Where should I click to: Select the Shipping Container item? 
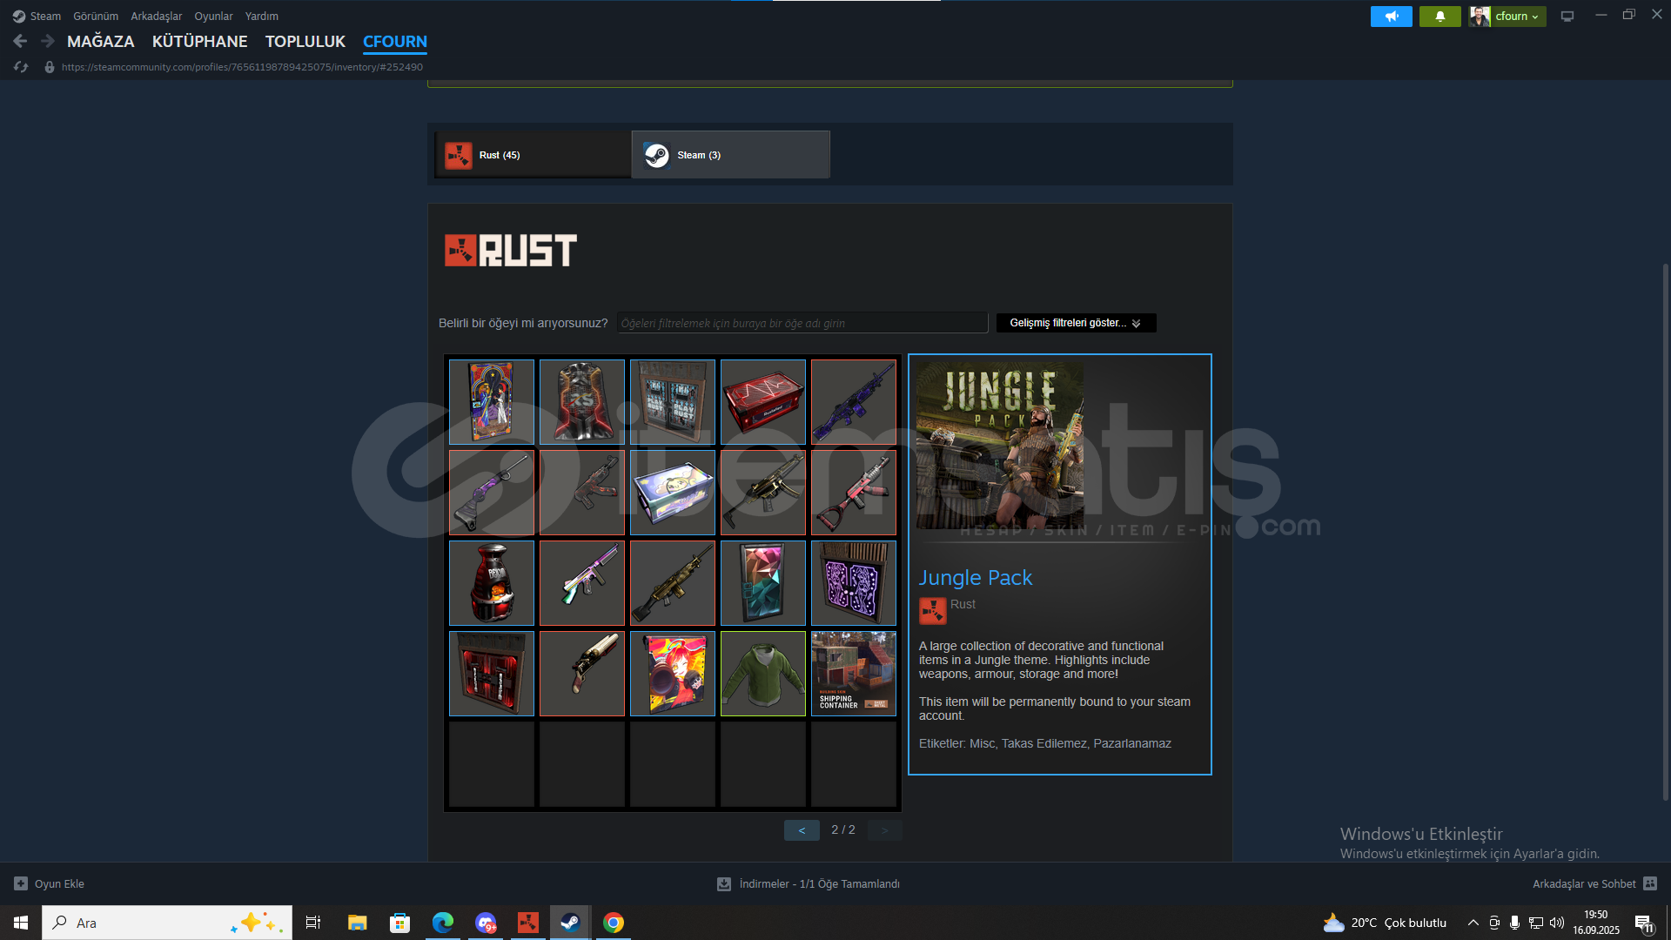click(854, 674)
